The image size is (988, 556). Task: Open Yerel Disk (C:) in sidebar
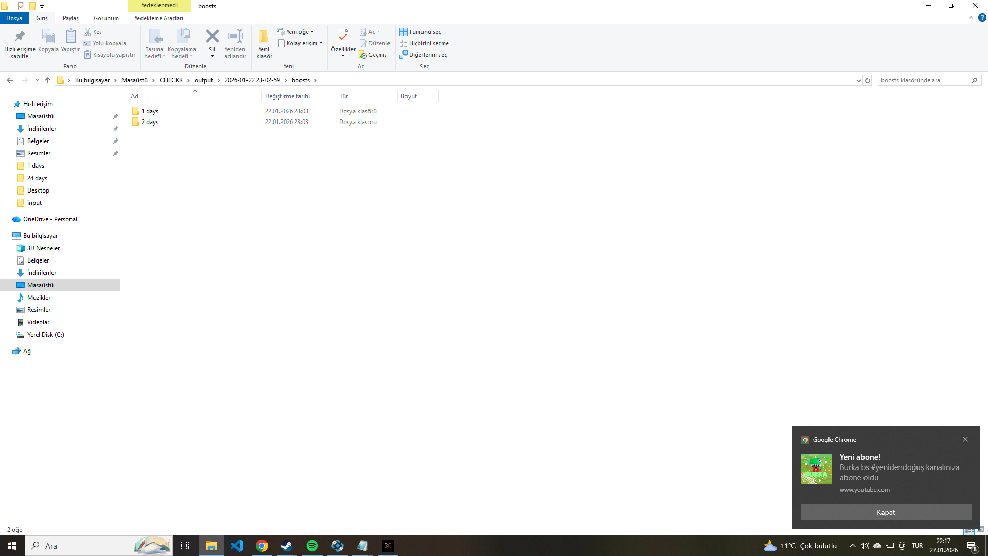45,335
